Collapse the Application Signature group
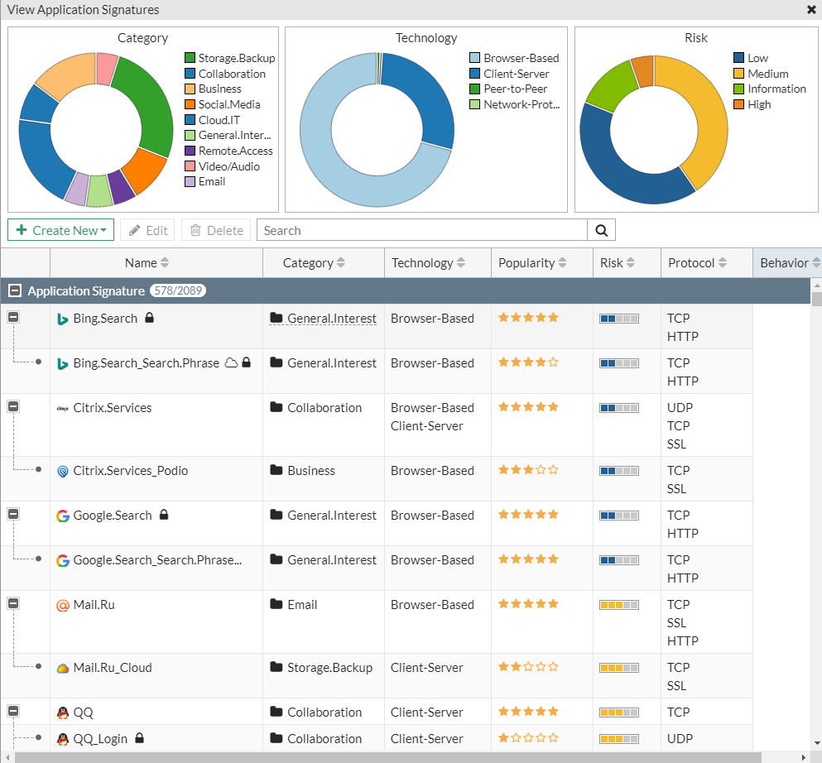 pos(14,290)
